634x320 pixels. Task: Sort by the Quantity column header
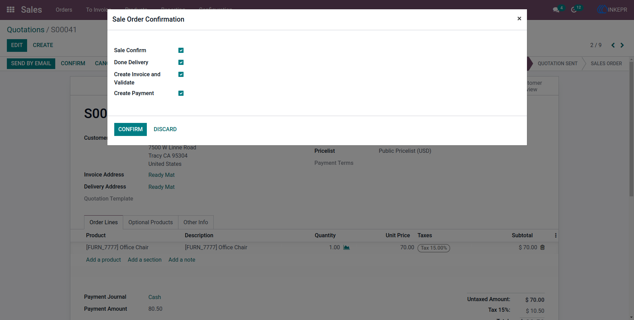coord(325,236)
